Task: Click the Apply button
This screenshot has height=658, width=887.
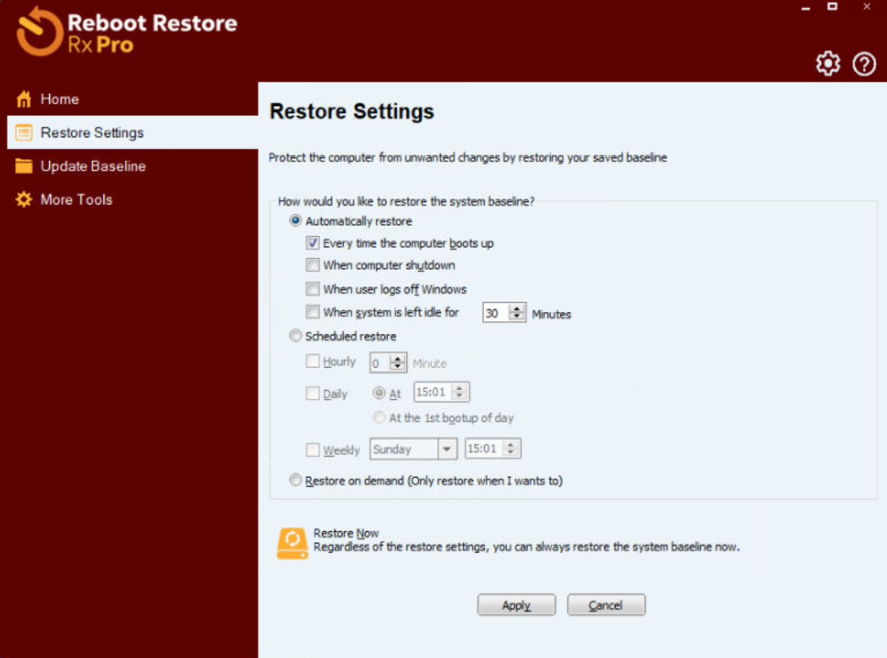Action: 516,605
